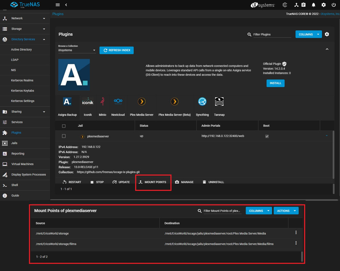Click the TrueNAS logo
Screen dimensions: 340x271
(25, 4)
